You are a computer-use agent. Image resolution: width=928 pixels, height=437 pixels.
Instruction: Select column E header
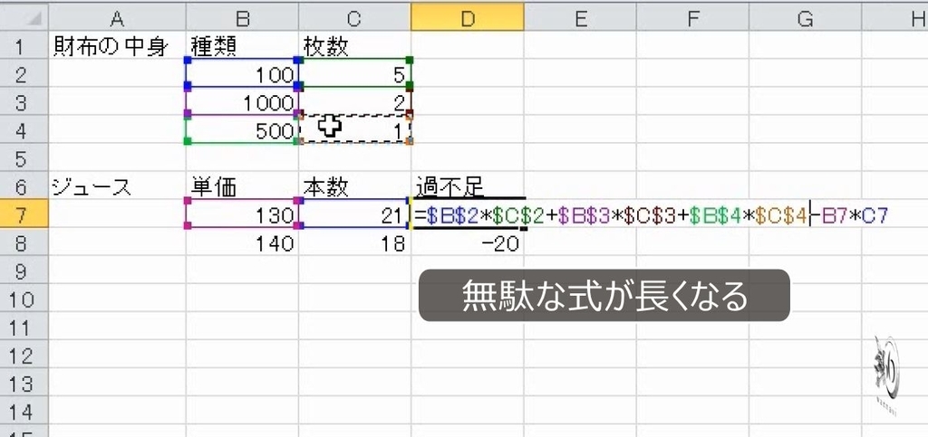click(580, 17)
